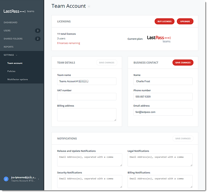Save changes in Notifications panel
The width and height of the screenshot is (208, 193).
pyautogui.click(x=183, y=138)
